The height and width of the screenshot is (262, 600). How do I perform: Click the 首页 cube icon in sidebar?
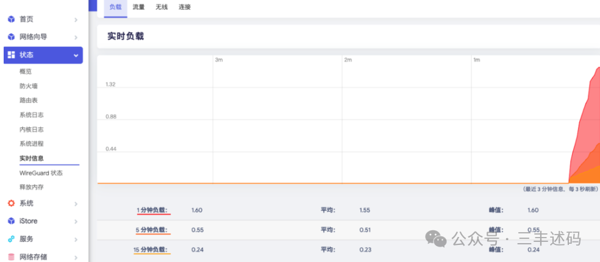[x=11, y=19]
